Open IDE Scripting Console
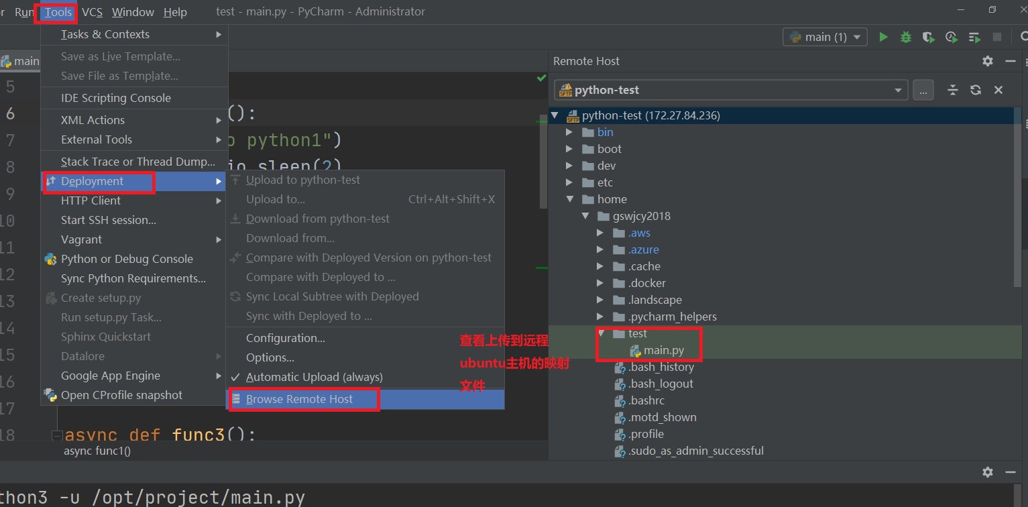The width and height of the screenshot is (1028, 507). tap(134, 98)
